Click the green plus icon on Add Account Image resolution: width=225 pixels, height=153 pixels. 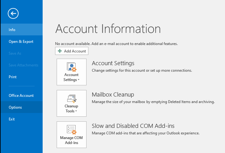click(x=60, y=51)
